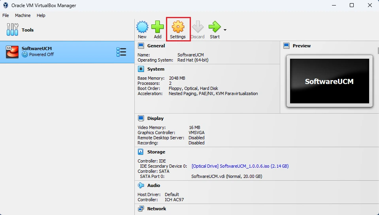Maximize the VirtualBox Manager window
The width and height of the screenshot is (379, 215).
[x=352, y=5]
